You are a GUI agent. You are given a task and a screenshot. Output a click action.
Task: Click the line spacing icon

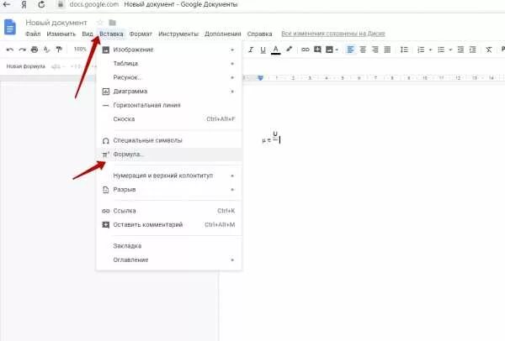click(x=404, y=50)
